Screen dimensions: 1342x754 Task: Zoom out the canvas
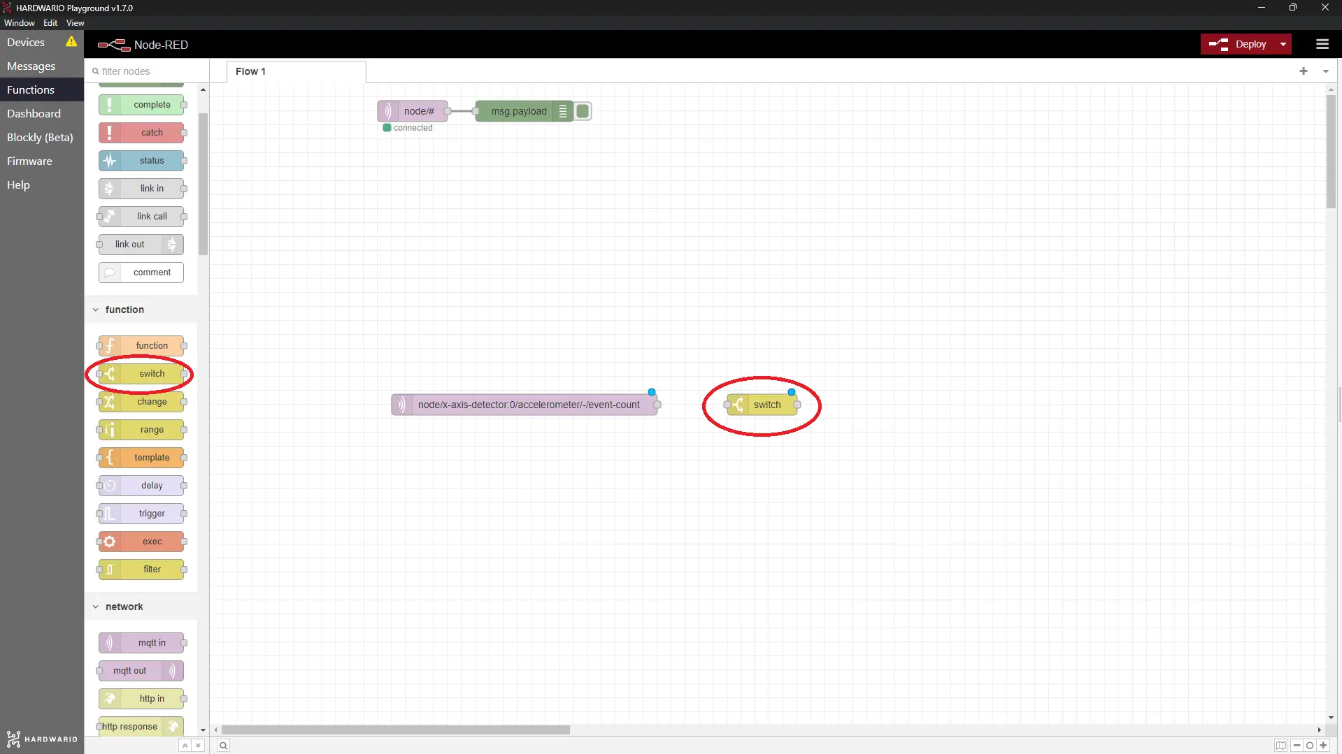tap(1297, 746)
